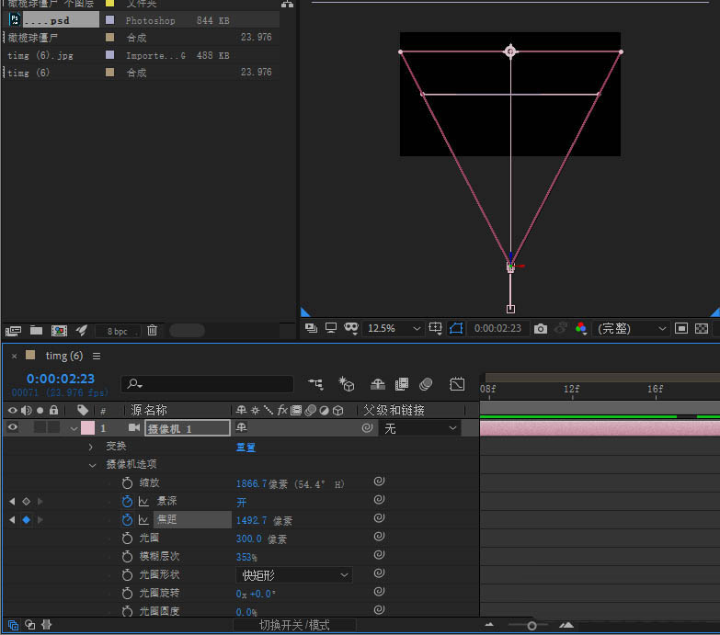Click the stopwatch icon for 焦距 property

pyautogui.click(x=127, y=520)
